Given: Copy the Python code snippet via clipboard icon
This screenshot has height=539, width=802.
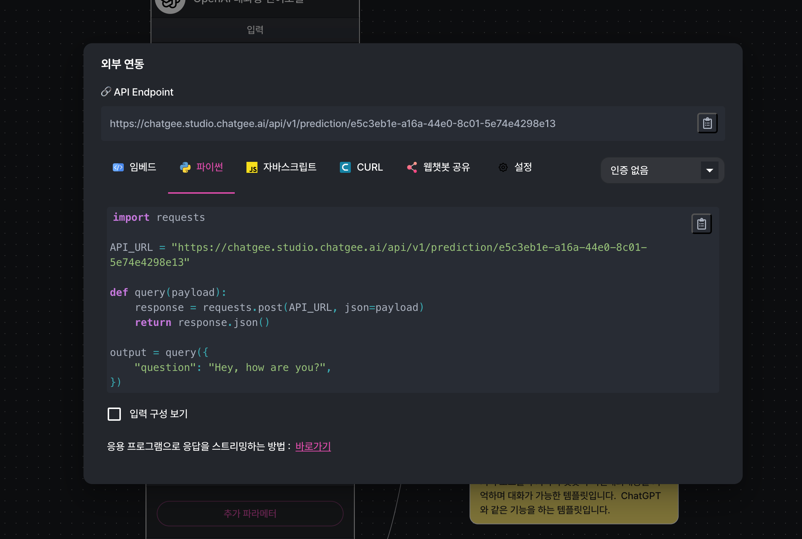Looking at the screenshot, I should 701,224.
